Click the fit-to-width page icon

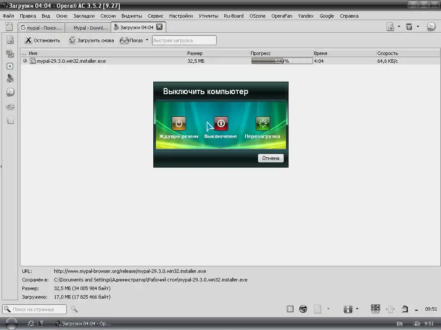click(390, 309)
